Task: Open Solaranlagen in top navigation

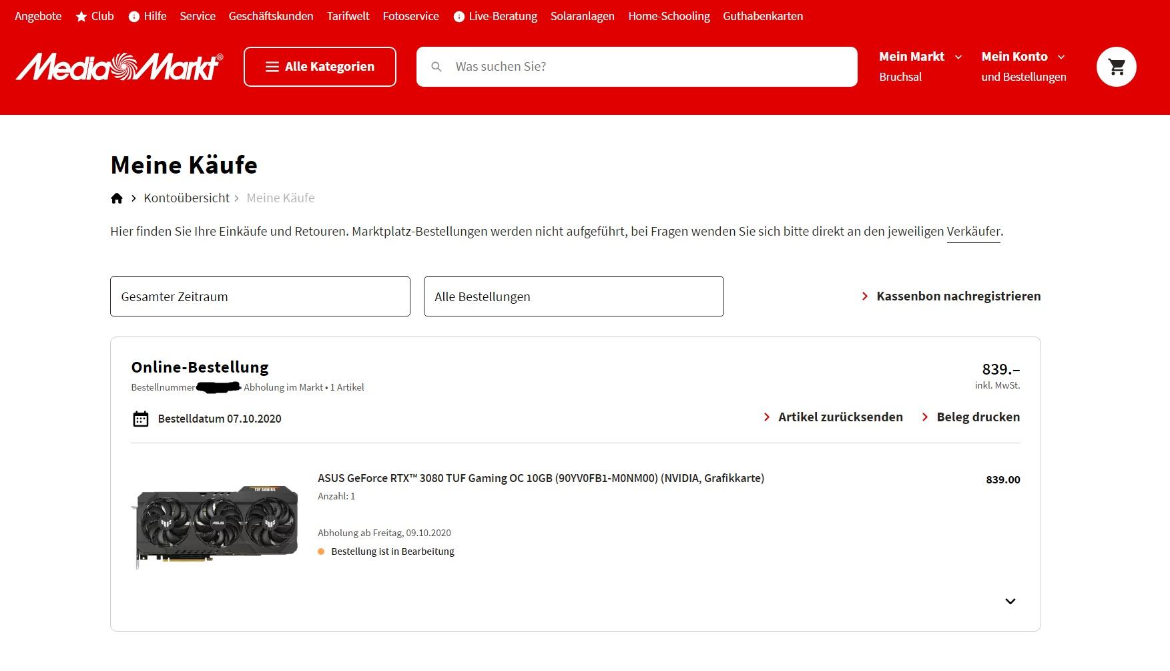Action: (582, 16)
